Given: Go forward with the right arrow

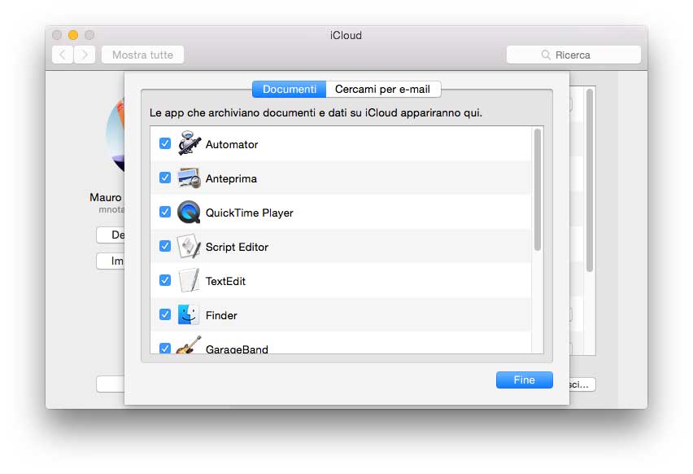Looking at the screenshot, I should click(85, 55).
